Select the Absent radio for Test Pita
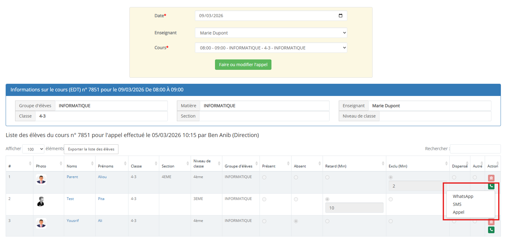This screenshot has height=248, width=509. pyautogui.click(x=296, y=199)
